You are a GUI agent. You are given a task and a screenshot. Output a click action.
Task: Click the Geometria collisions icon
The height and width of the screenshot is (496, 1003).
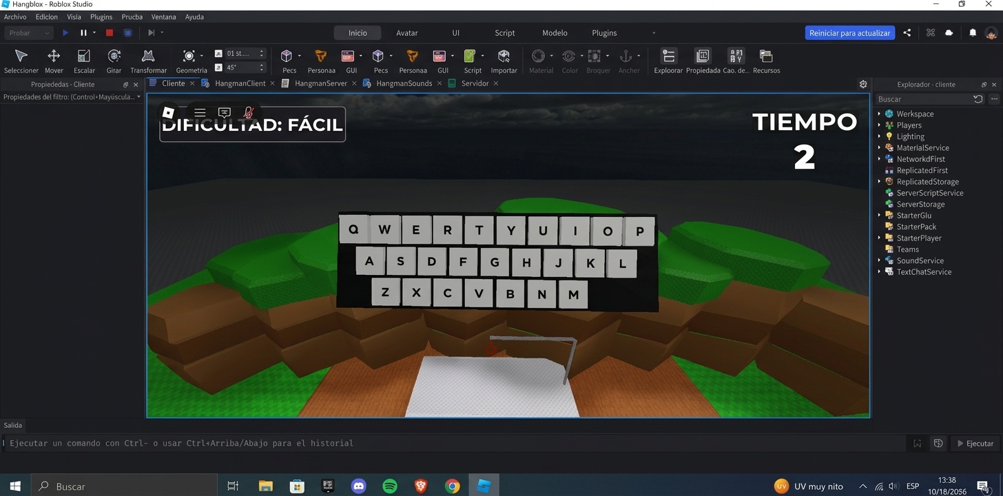[189, 56]
